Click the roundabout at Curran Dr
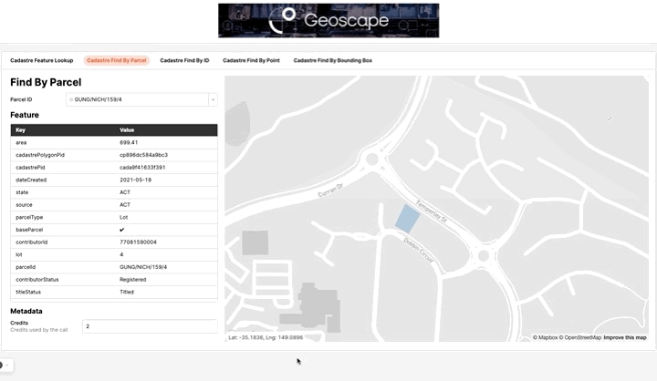The image size is (657, 381). point(370,162)
